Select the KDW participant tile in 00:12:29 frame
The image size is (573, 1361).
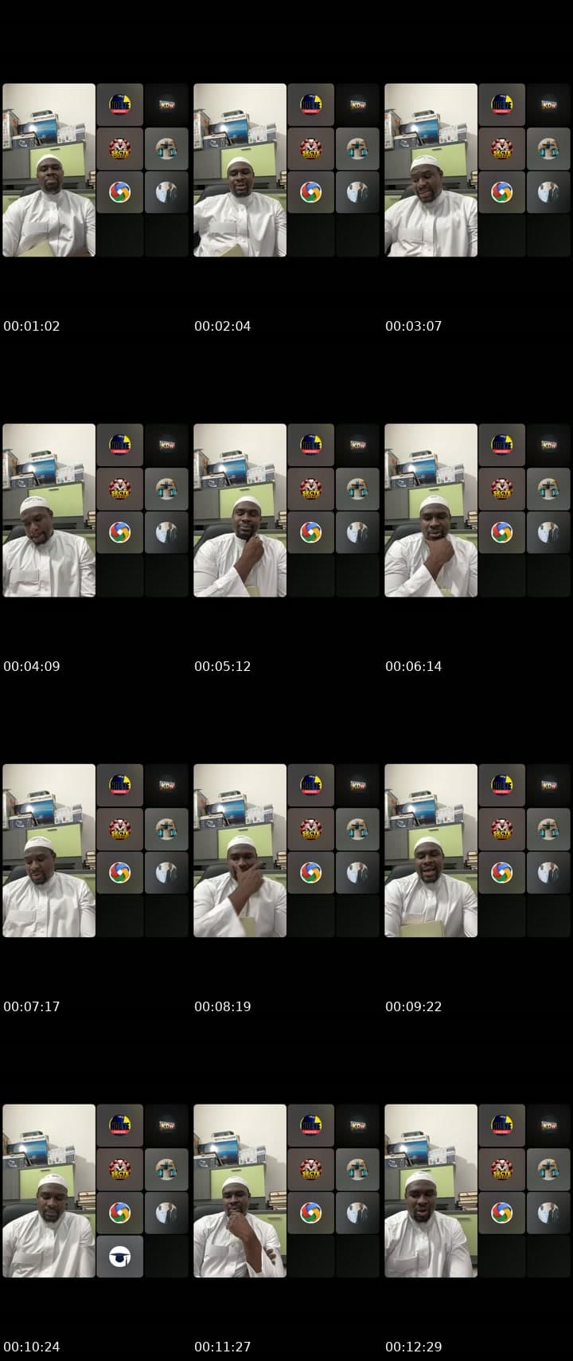tap(549, 1126)
